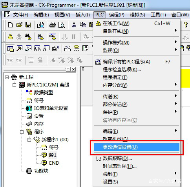Click the Work Online warning icon in toolbar
Screen dimensions: 190x187
click(10, 37)
